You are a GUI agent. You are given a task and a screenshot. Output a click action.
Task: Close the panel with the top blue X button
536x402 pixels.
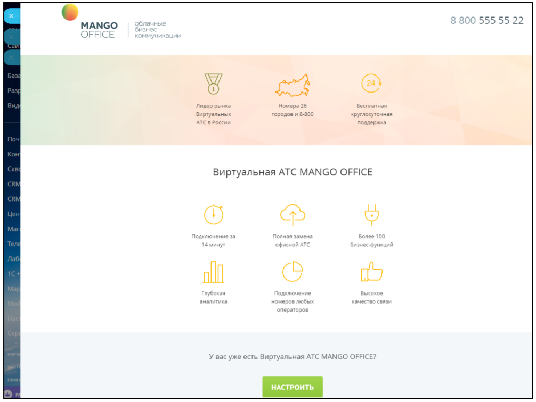[x=11, y=16]
